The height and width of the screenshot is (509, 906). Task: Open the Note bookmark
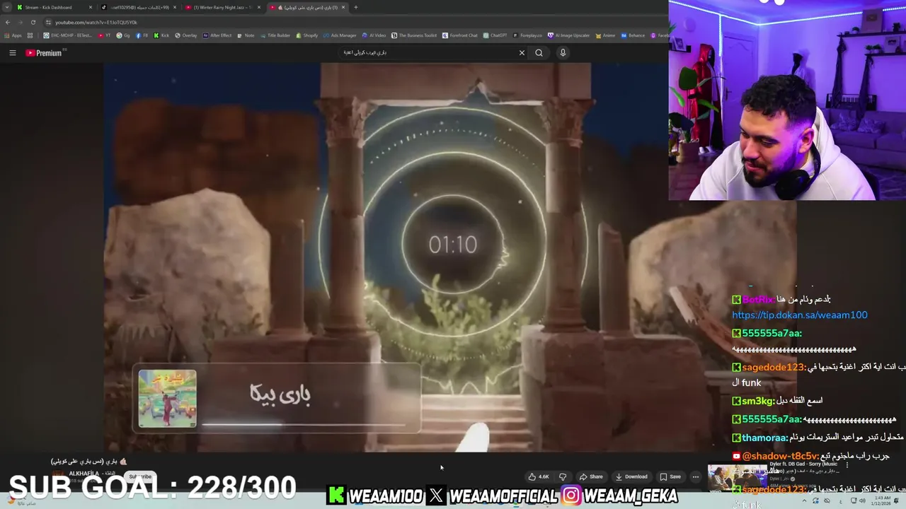pyautogui.click(x=246, y=35)
